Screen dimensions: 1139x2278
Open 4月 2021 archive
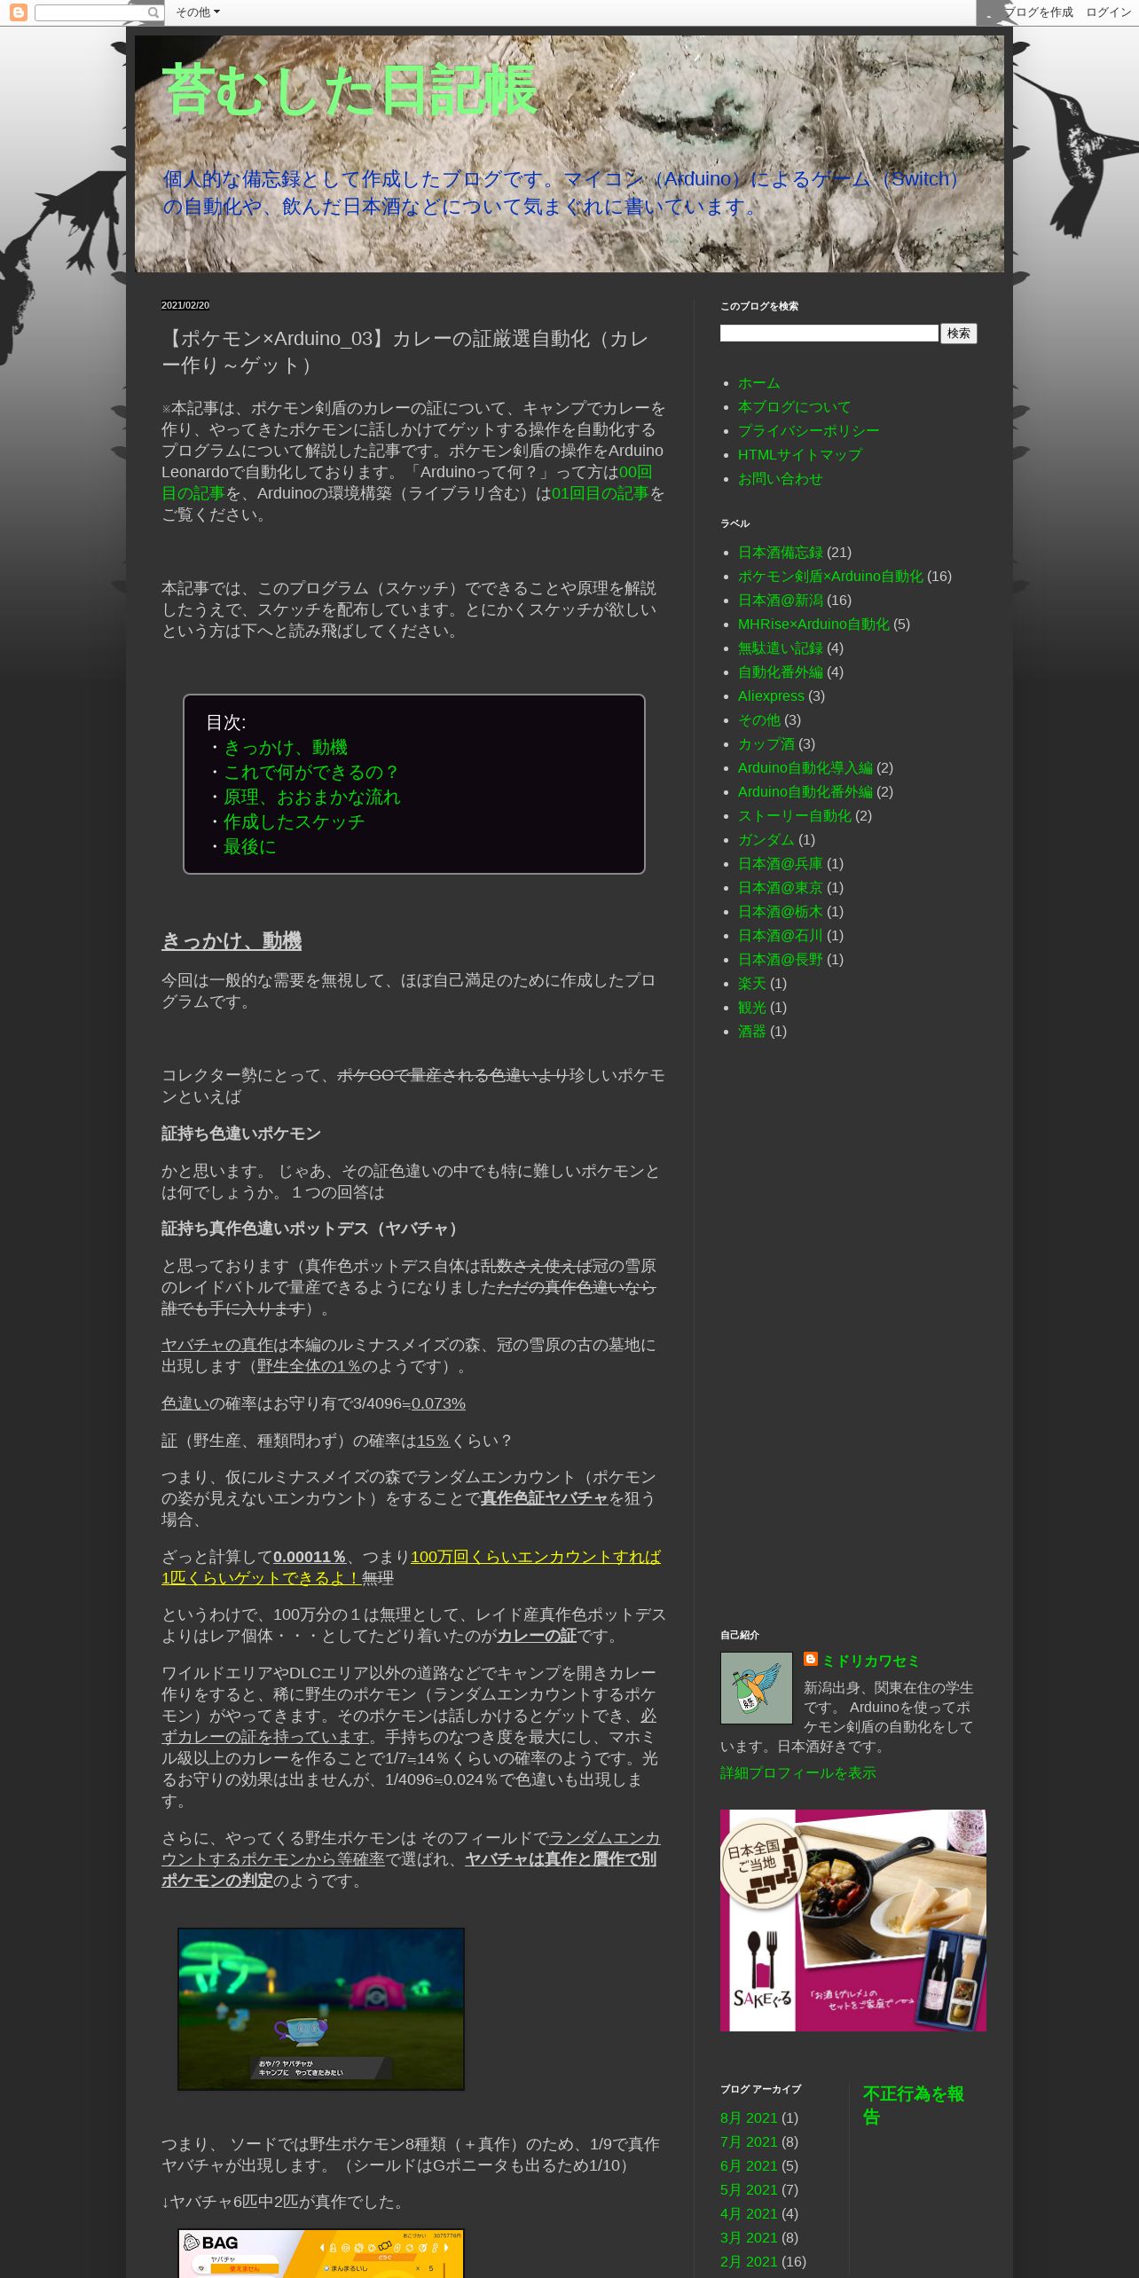749,2214
